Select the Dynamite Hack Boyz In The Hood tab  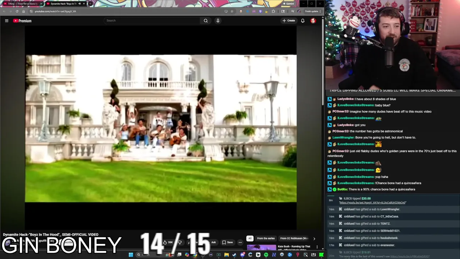65,4
